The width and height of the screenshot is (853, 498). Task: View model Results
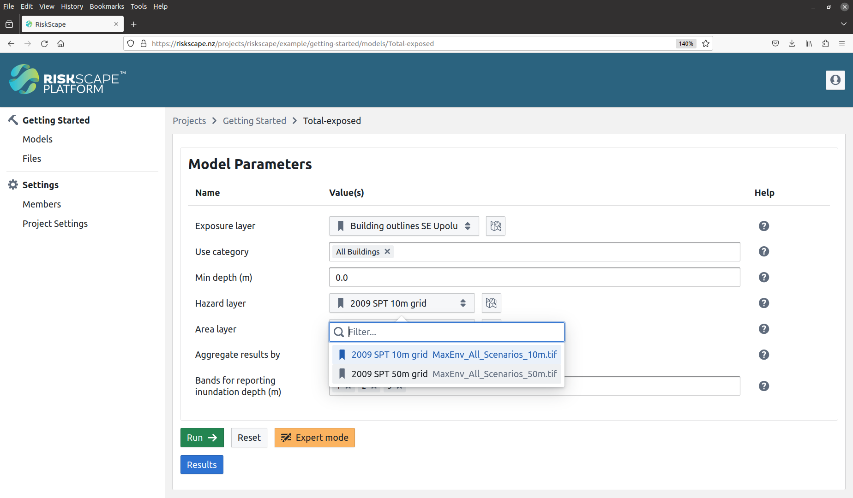(202, 465)
